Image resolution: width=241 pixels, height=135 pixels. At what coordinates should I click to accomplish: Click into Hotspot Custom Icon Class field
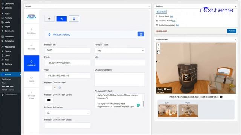(67, 125)
